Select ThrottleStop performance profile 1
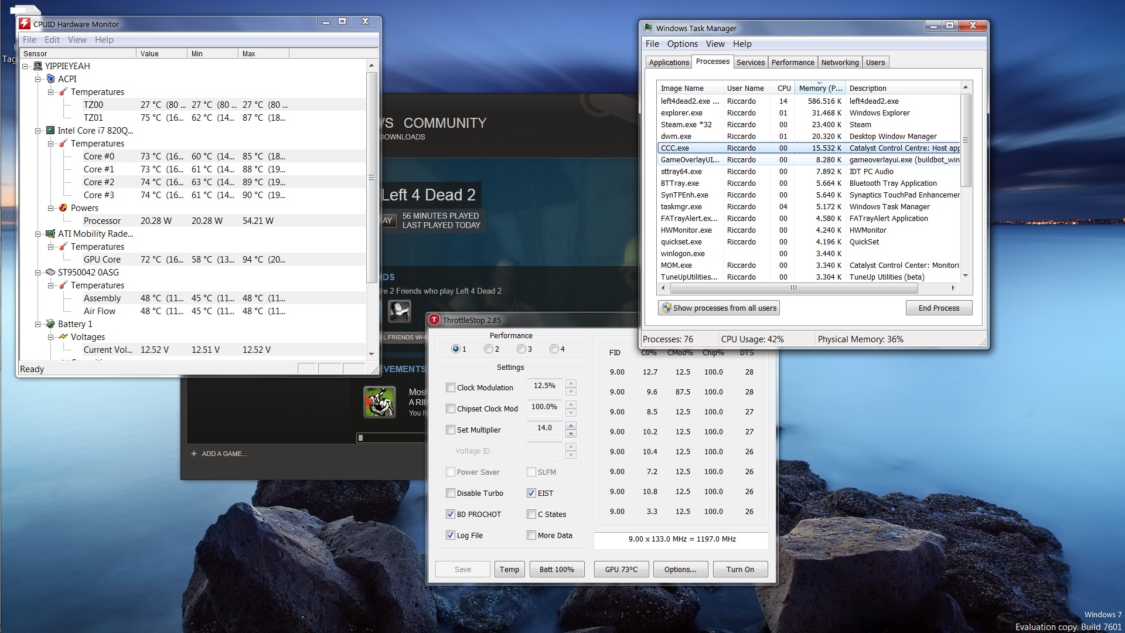The image size is (1125, 633). (456, 349)
